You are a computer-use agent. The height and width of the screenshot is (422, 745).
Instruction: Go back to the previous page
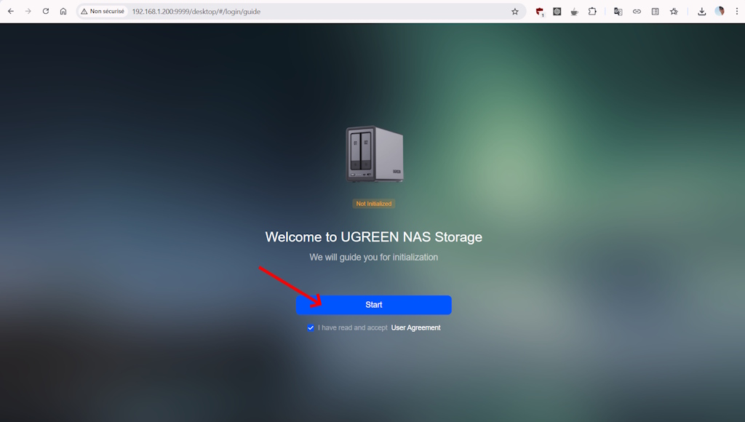coord(11,12)
